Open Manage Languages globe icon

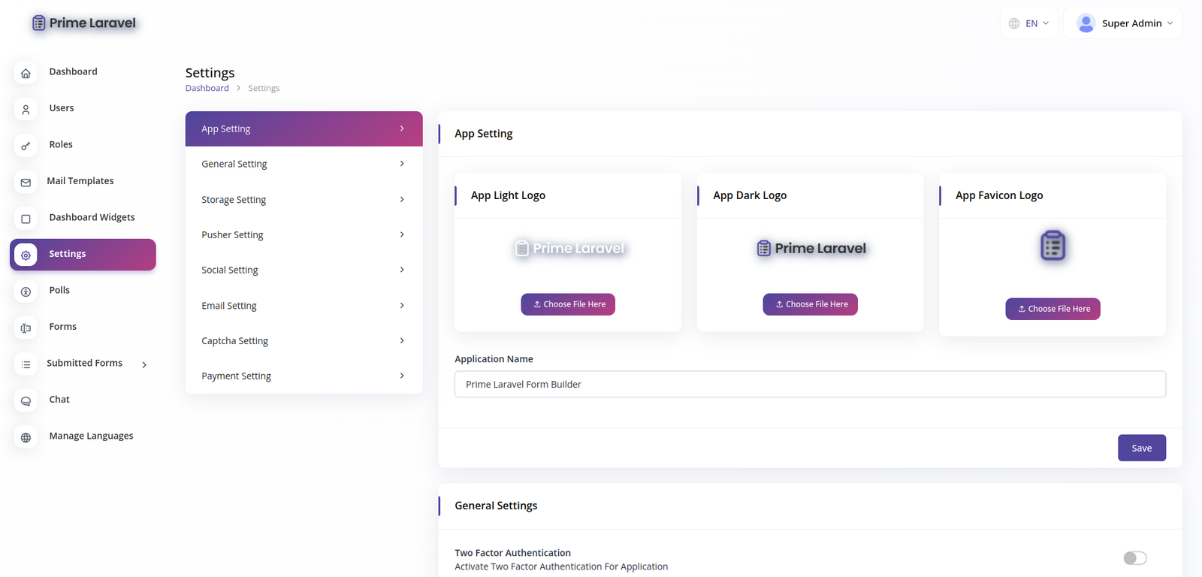coord(26,437)
